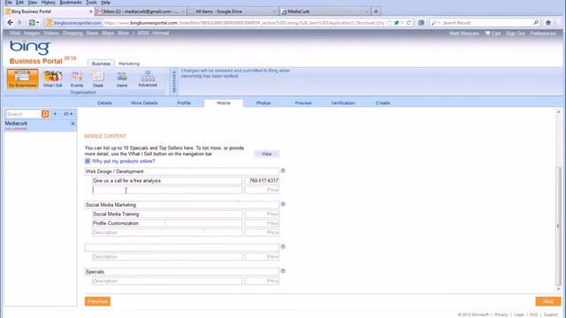Open the Events ribbon icon
566x318 pixels.
click(x=77, y=79)
